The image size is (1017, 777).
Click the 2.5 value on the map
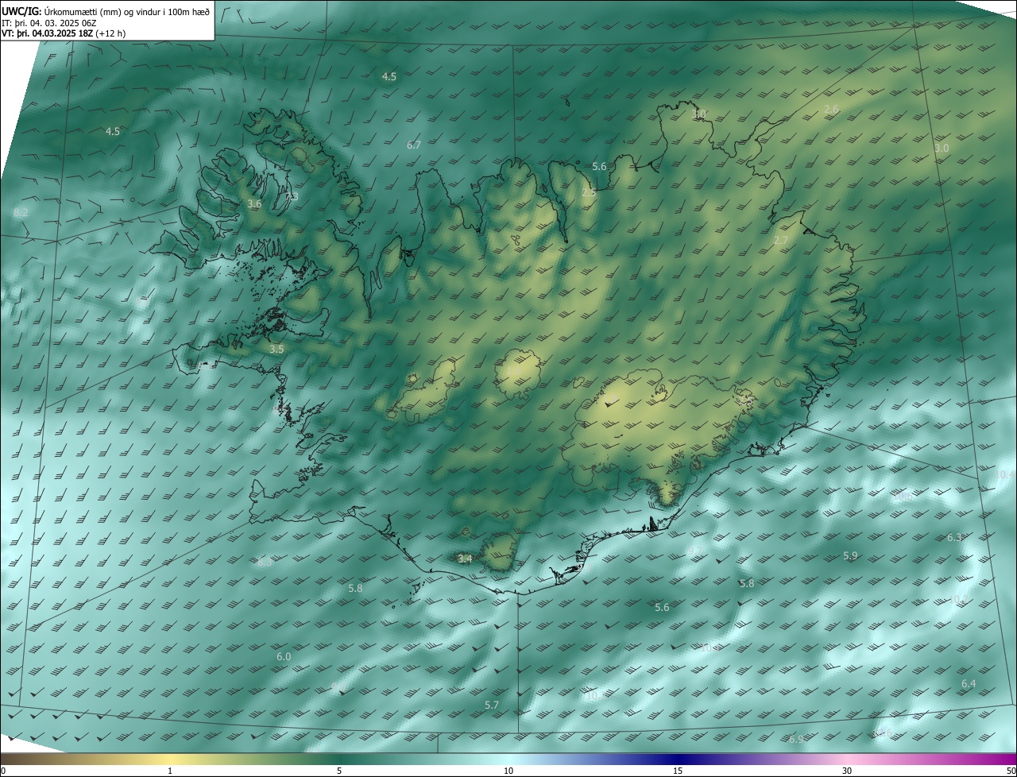[588, 193]
